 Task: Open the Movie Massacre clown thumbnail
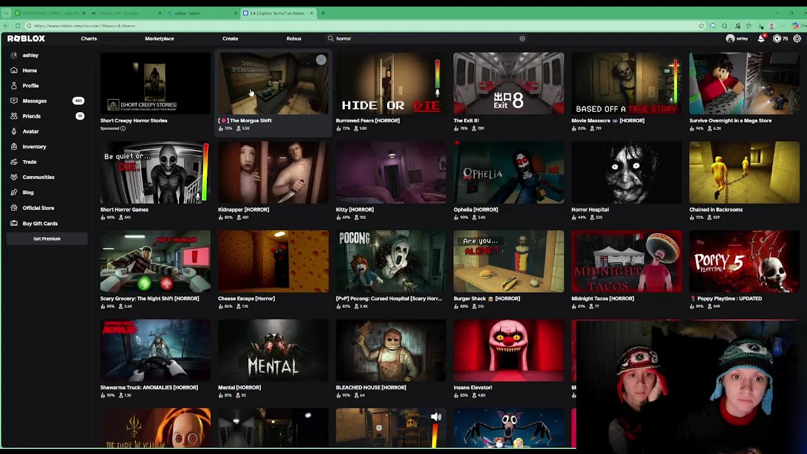tap(627, 83)
